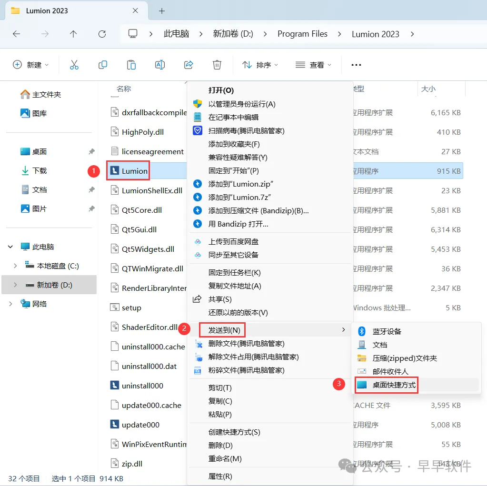The height and width of the screenshot is (486, 487).
Task: Open 文档 quick access folder
Action: point(33,189)
